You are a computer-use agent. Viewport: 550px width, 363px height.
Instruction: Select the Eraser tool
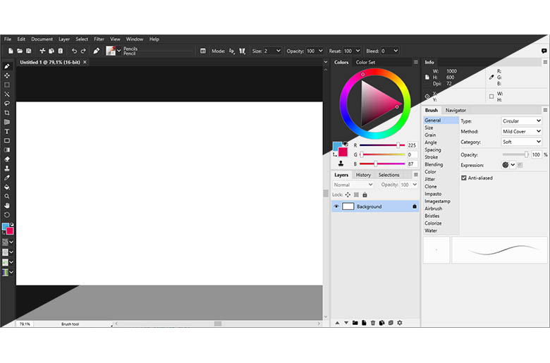7,159
